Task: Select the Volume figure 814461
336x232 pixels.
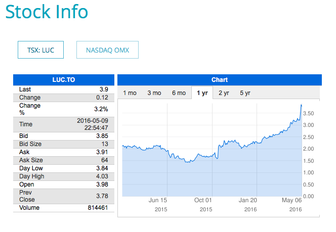Action: [97, 208]
